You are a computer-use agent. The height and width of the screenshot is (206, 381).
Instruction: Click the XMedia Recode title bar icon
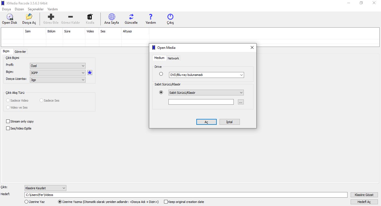(x=3, y=3)
